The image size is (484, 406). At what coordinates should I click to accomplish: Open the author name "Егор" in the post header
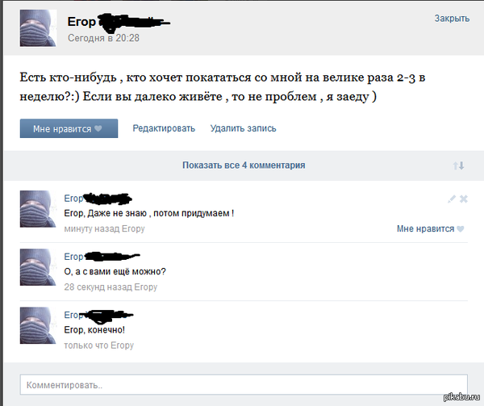[81, 22]
